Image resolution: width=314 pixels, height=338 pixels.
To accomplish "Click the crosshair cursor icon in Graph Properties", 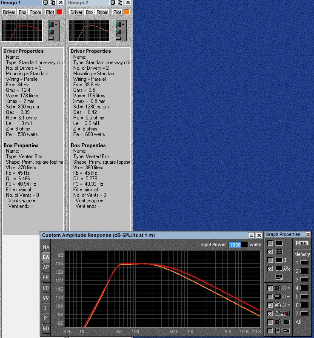I will [279, 243].
